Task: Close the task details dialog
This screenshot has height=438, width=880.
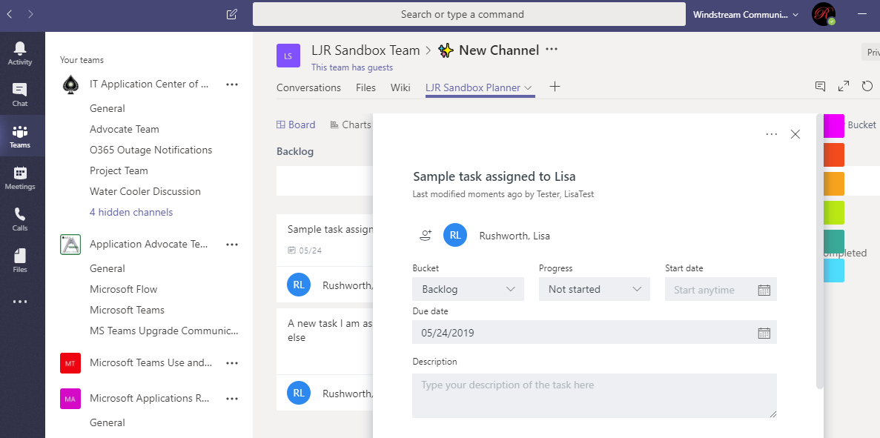Action: 795,134
